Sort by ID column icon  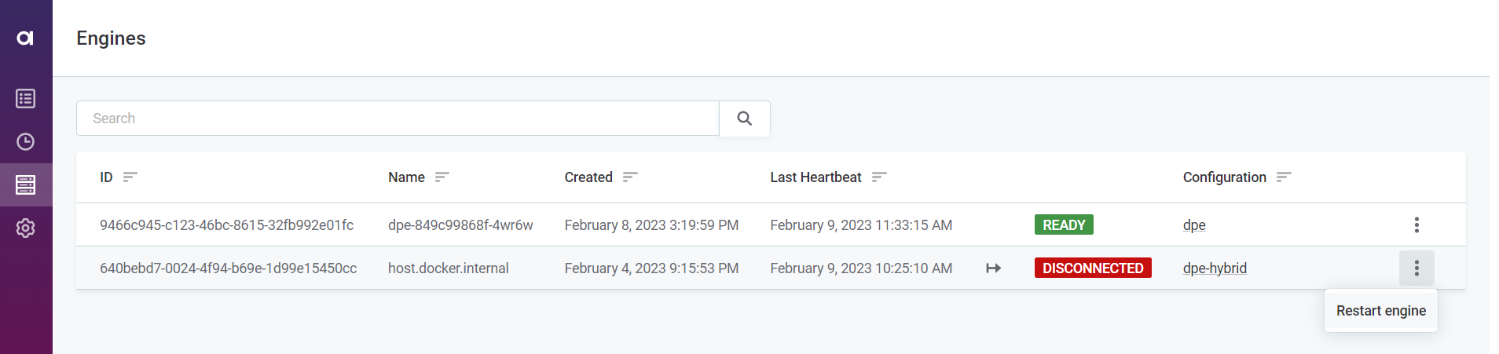click(x=130, y=177)
